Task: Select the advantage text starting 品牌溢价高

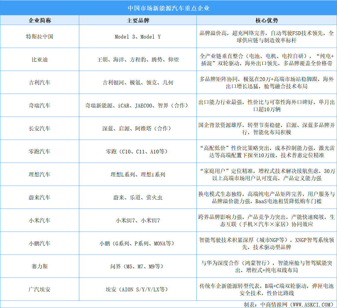Action: point(266,37)
